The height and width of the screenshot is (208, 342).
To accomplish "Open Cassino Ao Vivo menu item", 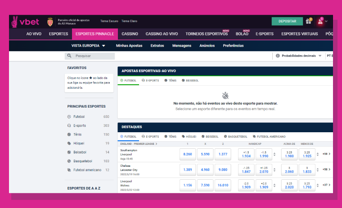I will [162, 34].
